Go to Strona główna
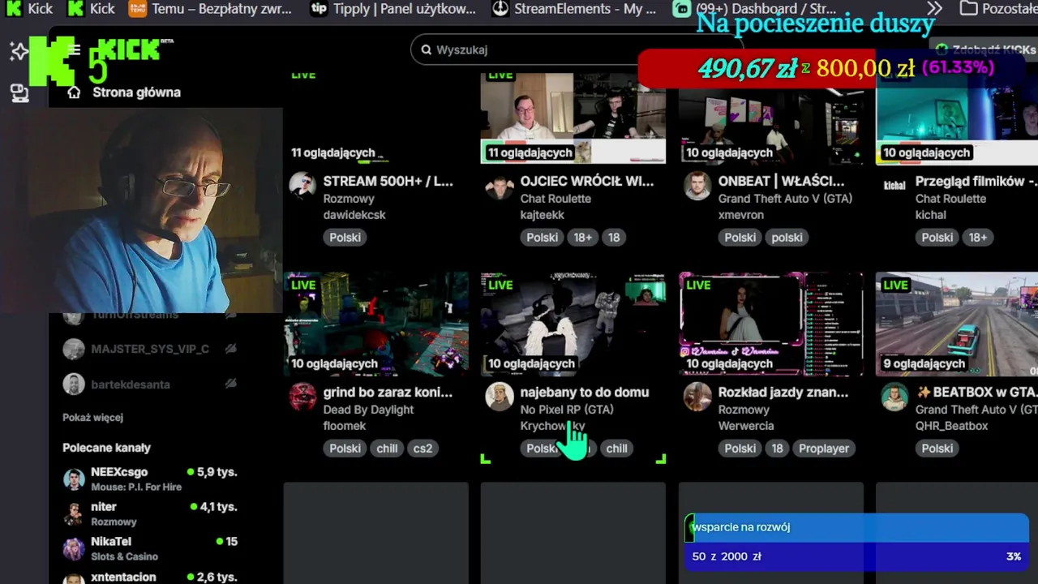 [x=136, y=92]
